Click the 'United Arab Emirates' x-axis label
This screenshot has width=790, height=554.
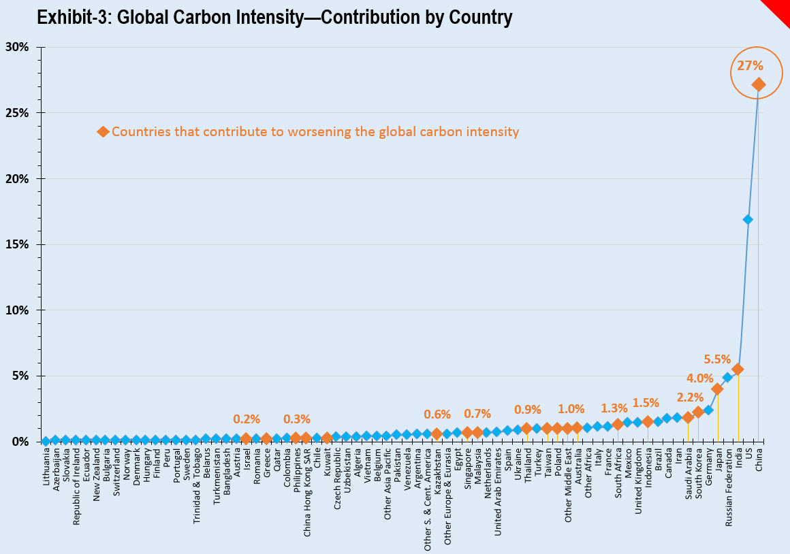(497, 491)
